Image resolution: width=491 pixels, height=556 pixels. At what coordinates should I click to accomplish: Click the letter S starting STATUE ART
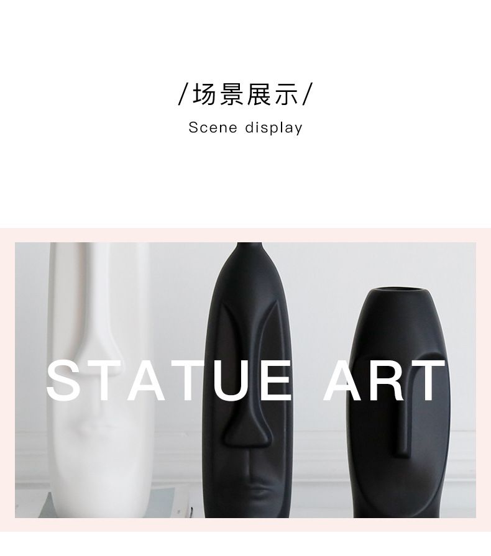pyautogui.click(x=63, y=380)
